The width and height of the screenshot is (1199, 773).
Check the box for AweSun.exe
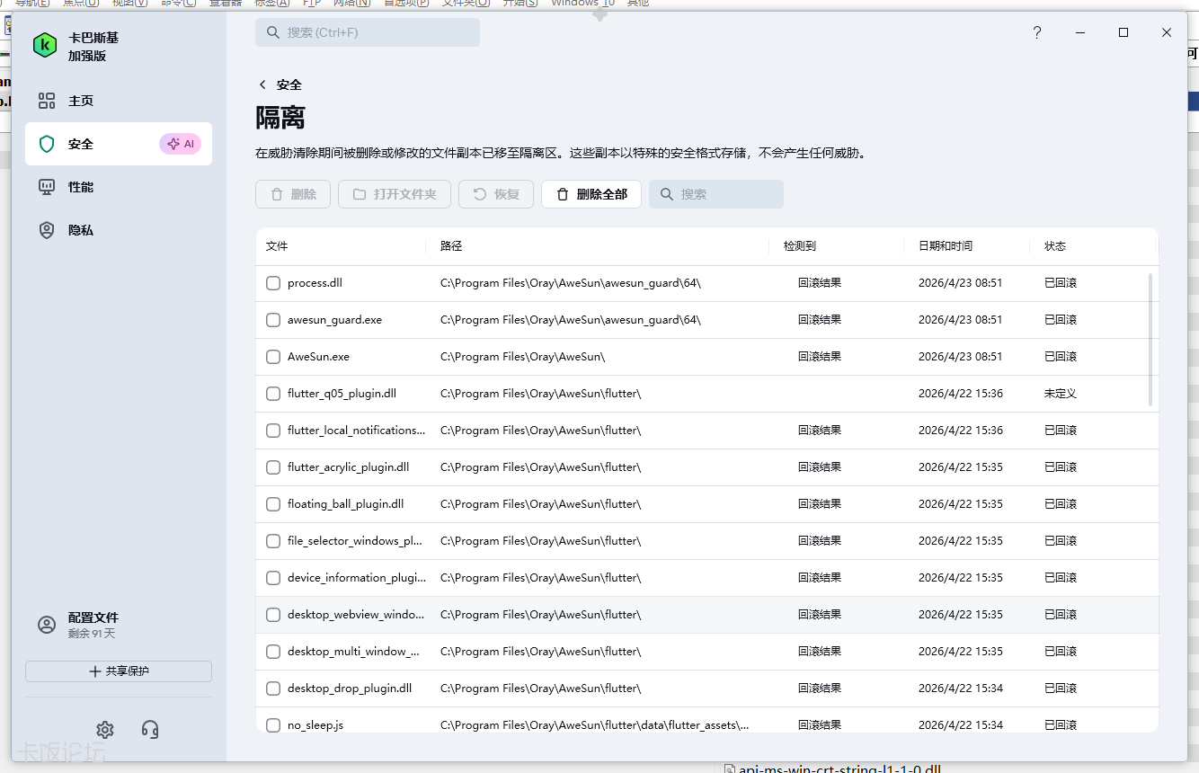273,357
